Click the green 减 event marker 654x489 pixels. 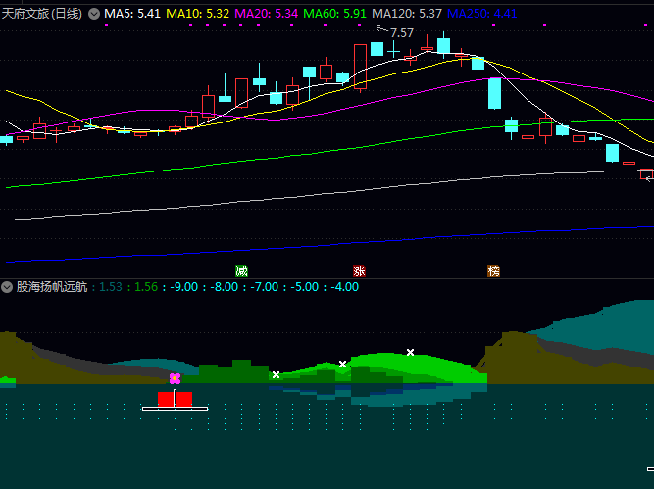point(241,270)
